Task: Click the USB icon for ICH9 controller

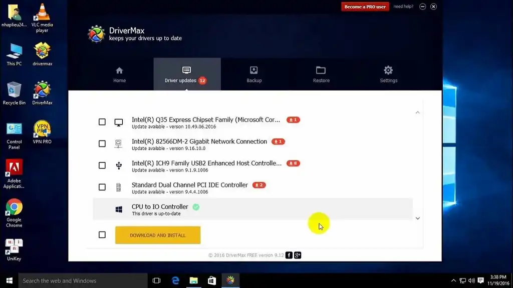Action: tap(119, 165)
